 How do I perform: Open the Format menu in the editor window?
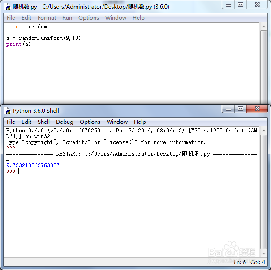(x=47, y=18)
